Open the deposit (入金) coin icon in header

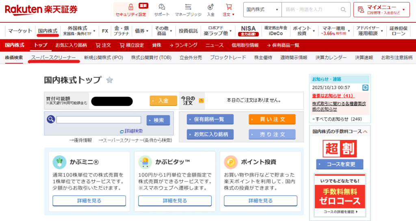coord(210,7)
